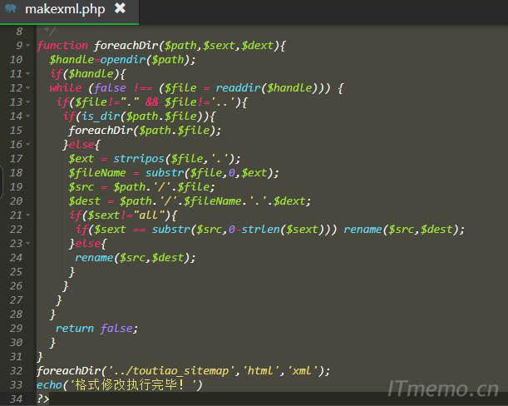Click the 'html' string on line 32
Screen dimensions: 508x406
click(261, 371)
